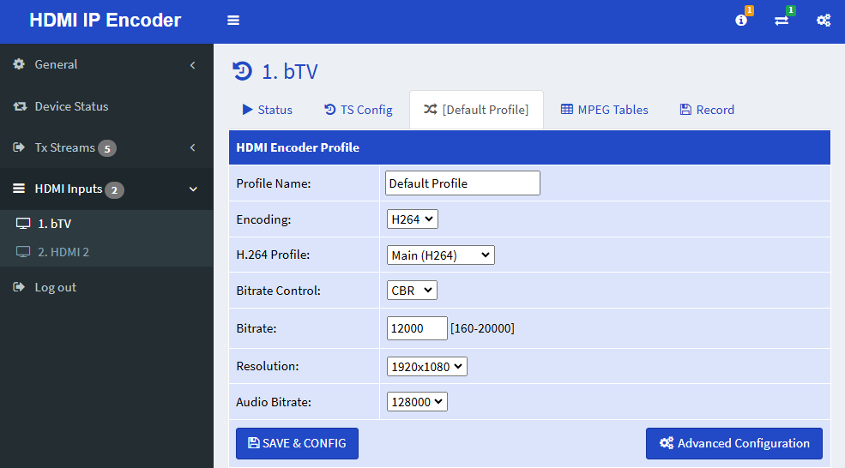This screenshot has width=845, height=468.
Task: Click the Tx Streams count badge 5
Action: point(107,148)
